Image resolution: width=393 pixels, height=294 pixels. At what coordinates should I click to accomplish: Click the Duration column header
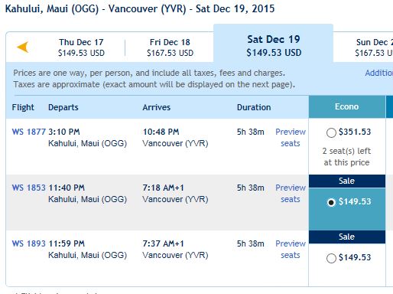(x=254, y=107)
